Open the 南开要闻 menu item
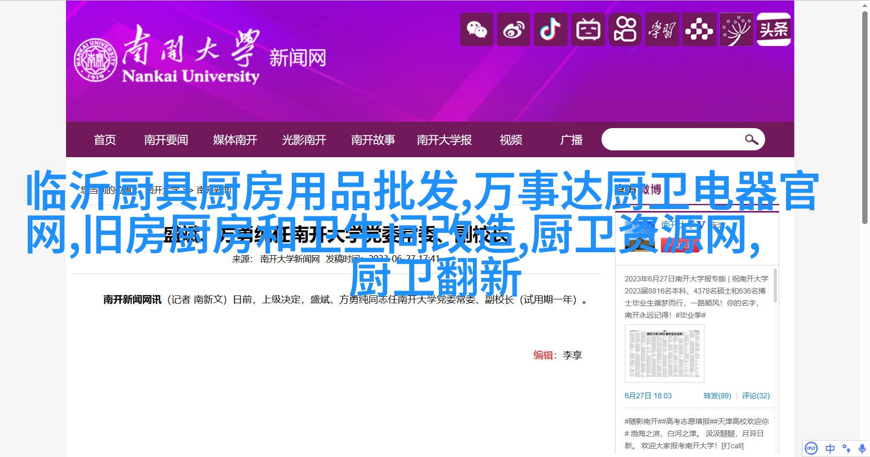 point(166,140)
